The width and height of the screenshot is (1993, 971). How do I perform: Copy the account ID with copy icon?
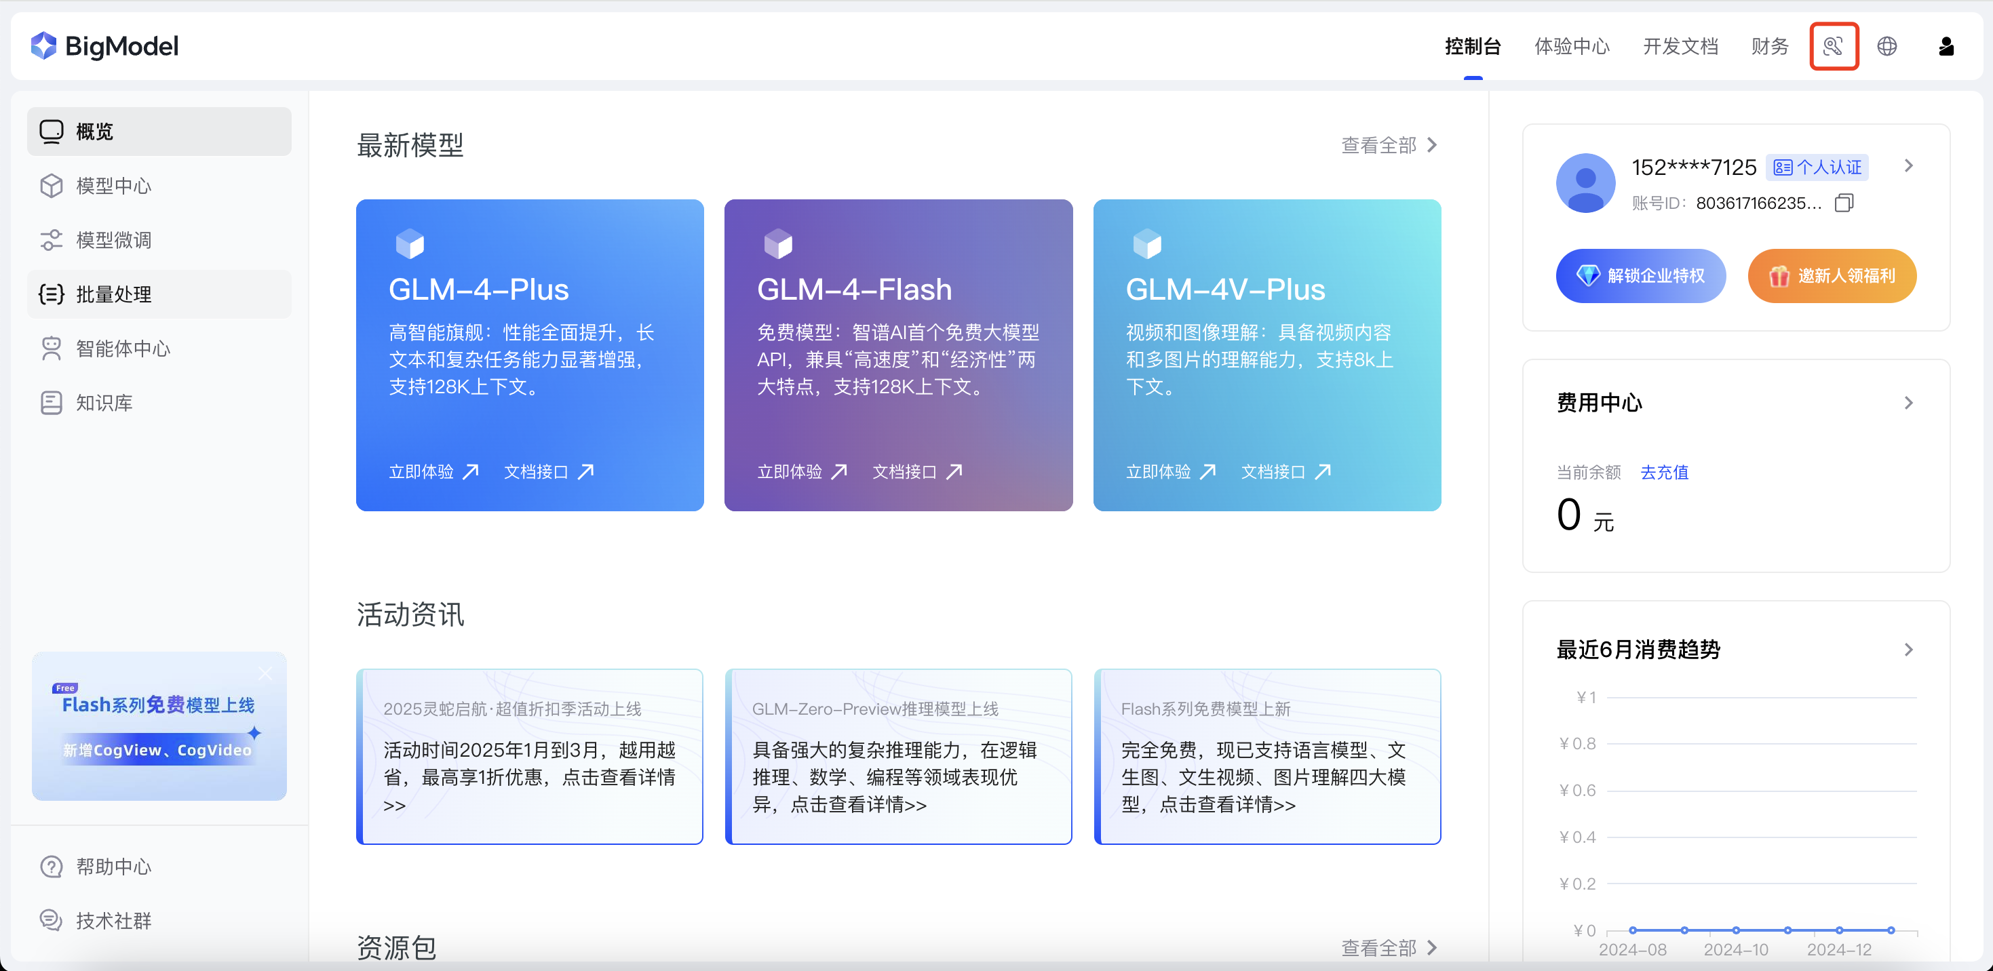[x=1844, y=203]
